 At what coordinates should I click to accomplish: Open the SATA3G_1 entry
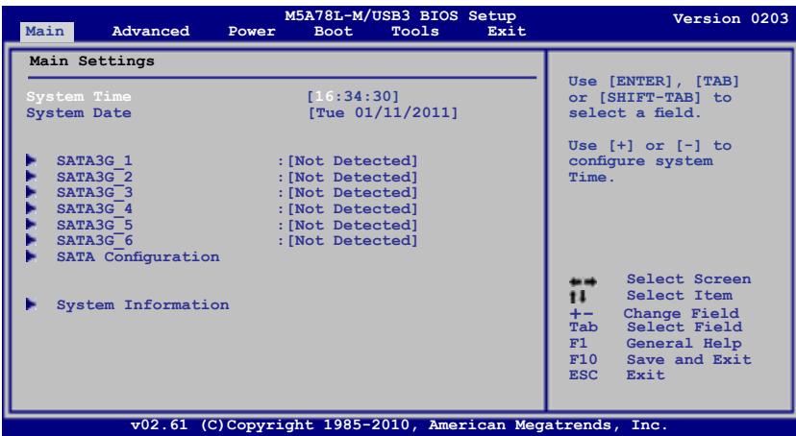[x=94, y=160]
